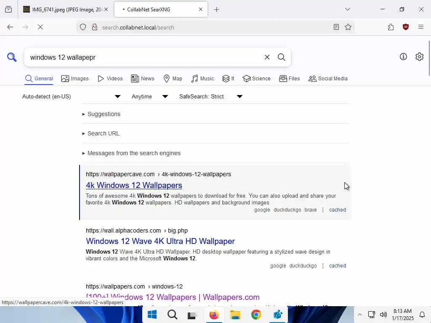Expand the Suggestions section
This screenshot has width=431, height=323.
click(x=101, y=114)
